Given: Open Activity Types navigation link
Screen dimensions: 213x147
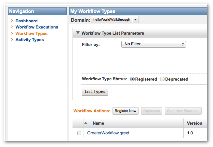Looking at the screenshot, I should click(x=30, y=40).
